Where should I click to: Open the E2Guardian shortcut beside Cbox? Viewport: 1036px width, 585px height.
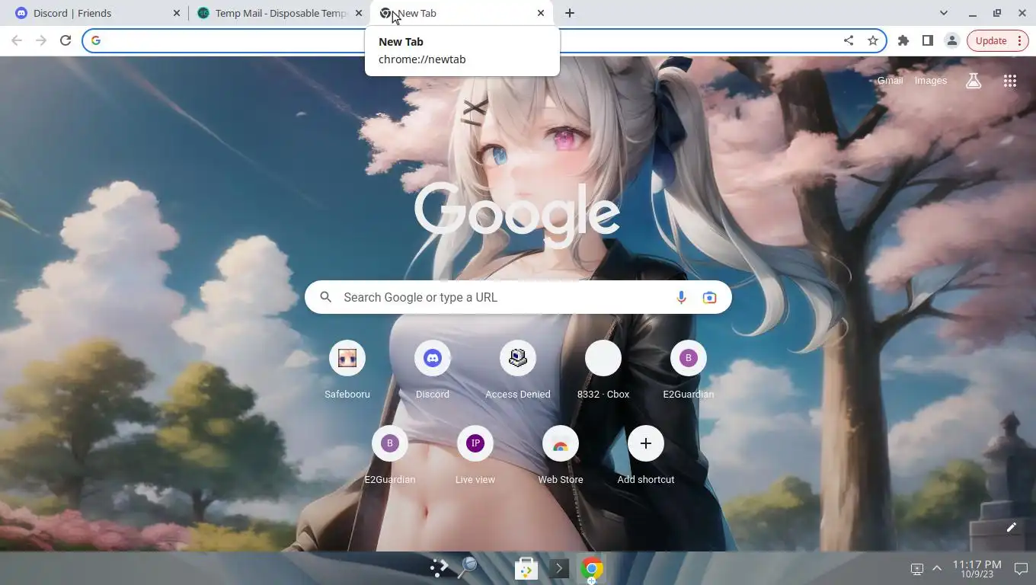click(x=689, y=370)
